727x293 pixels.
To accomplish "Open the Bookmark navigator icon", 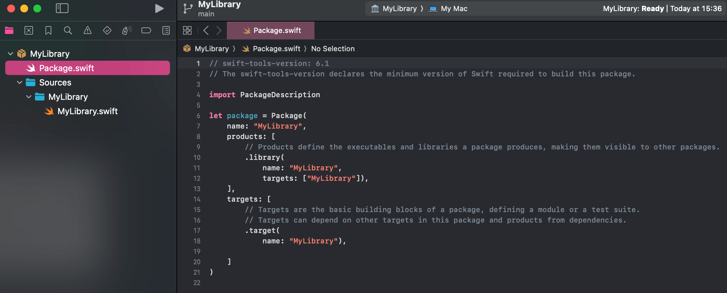I will tap(48, 30).
